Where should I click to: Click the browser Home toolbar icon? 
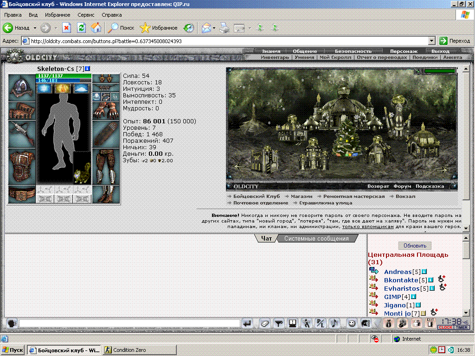pos(96,28)
